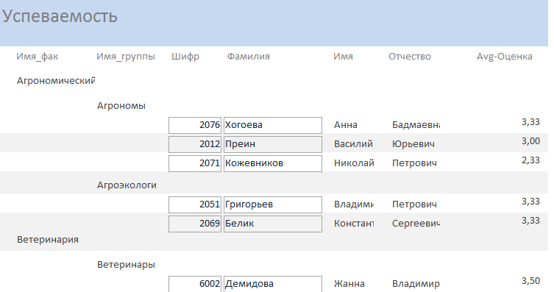Select the Имя_группы column header
Viewport: 554px width, 292px height.
pos(126,57)
